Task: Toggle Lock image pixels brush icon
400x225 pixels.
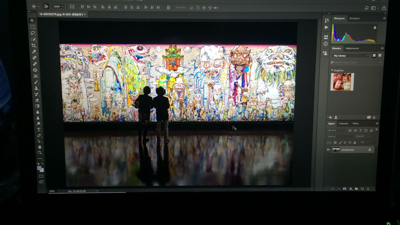Action: point(340,143)
